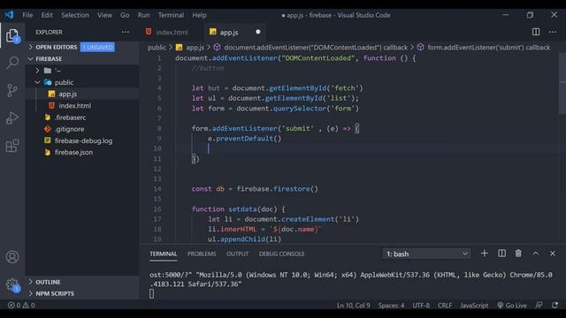
Task: Open Selection menu
Action: pos(74,15)
